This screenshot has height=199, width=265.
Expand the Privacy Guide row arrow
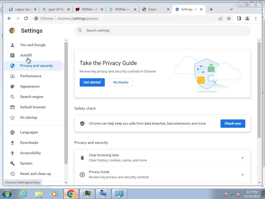click(243, 174)
